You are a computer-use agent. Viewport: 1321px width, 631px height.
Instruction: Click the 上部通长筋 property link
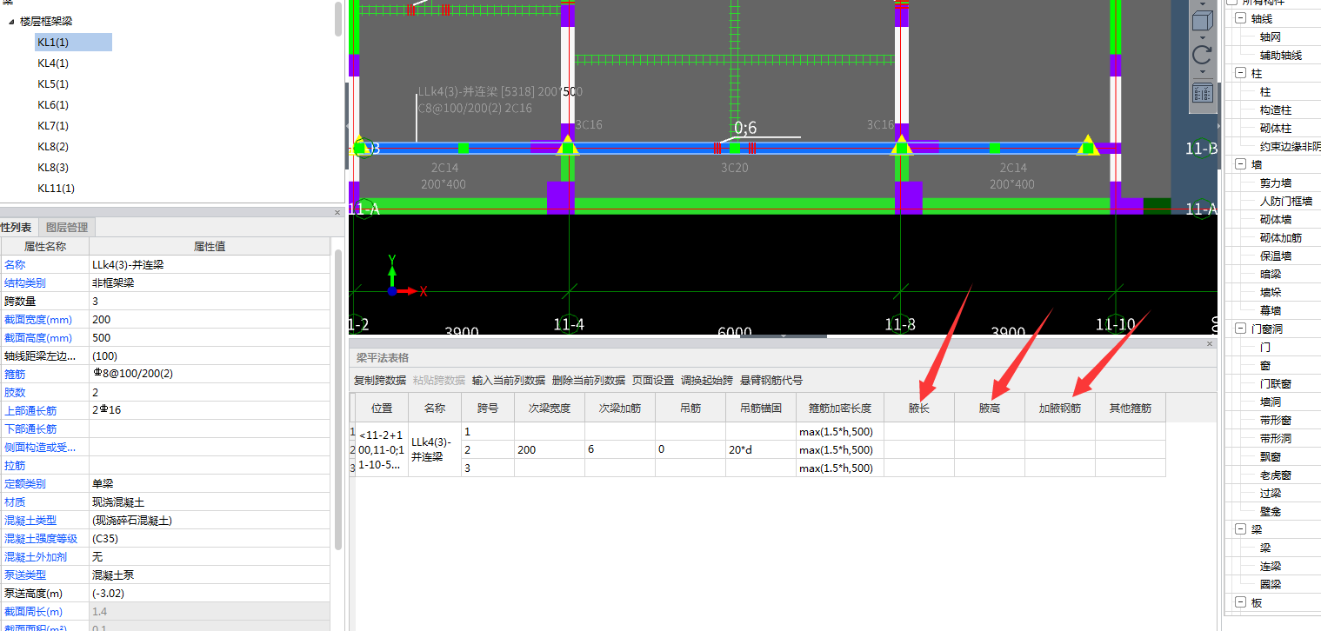[x=30, y=410]
